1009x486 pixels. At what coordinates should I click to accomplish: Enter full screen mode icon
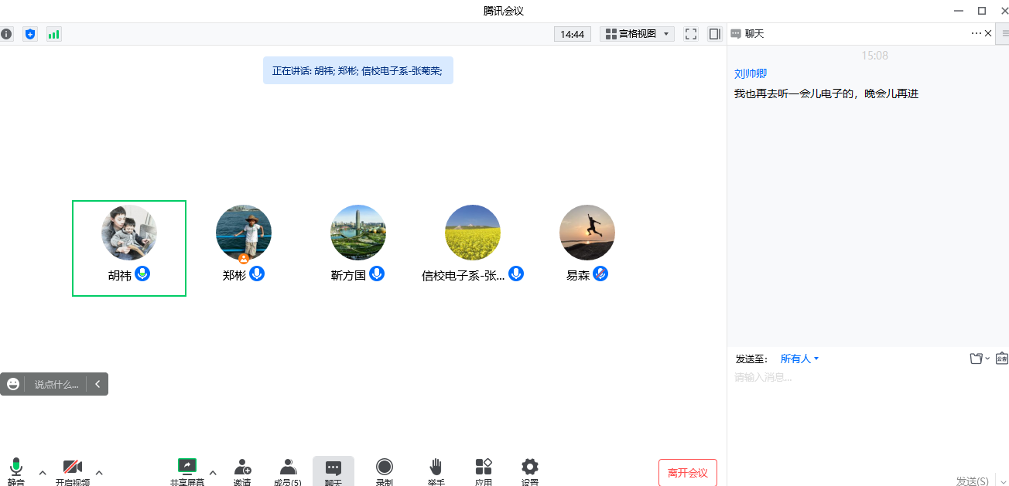click(x=691, y=34)
